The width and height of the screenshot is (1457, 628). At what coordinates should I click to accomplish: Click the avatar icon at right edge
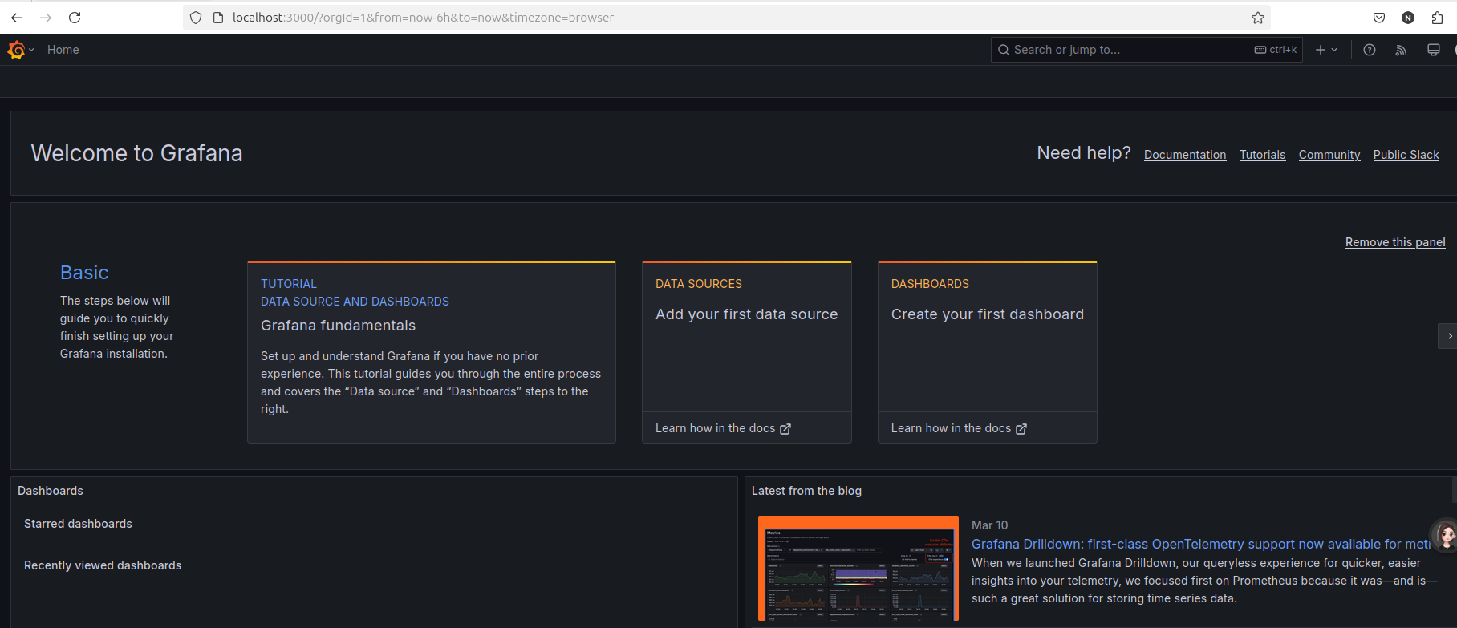coord(1445,535)
